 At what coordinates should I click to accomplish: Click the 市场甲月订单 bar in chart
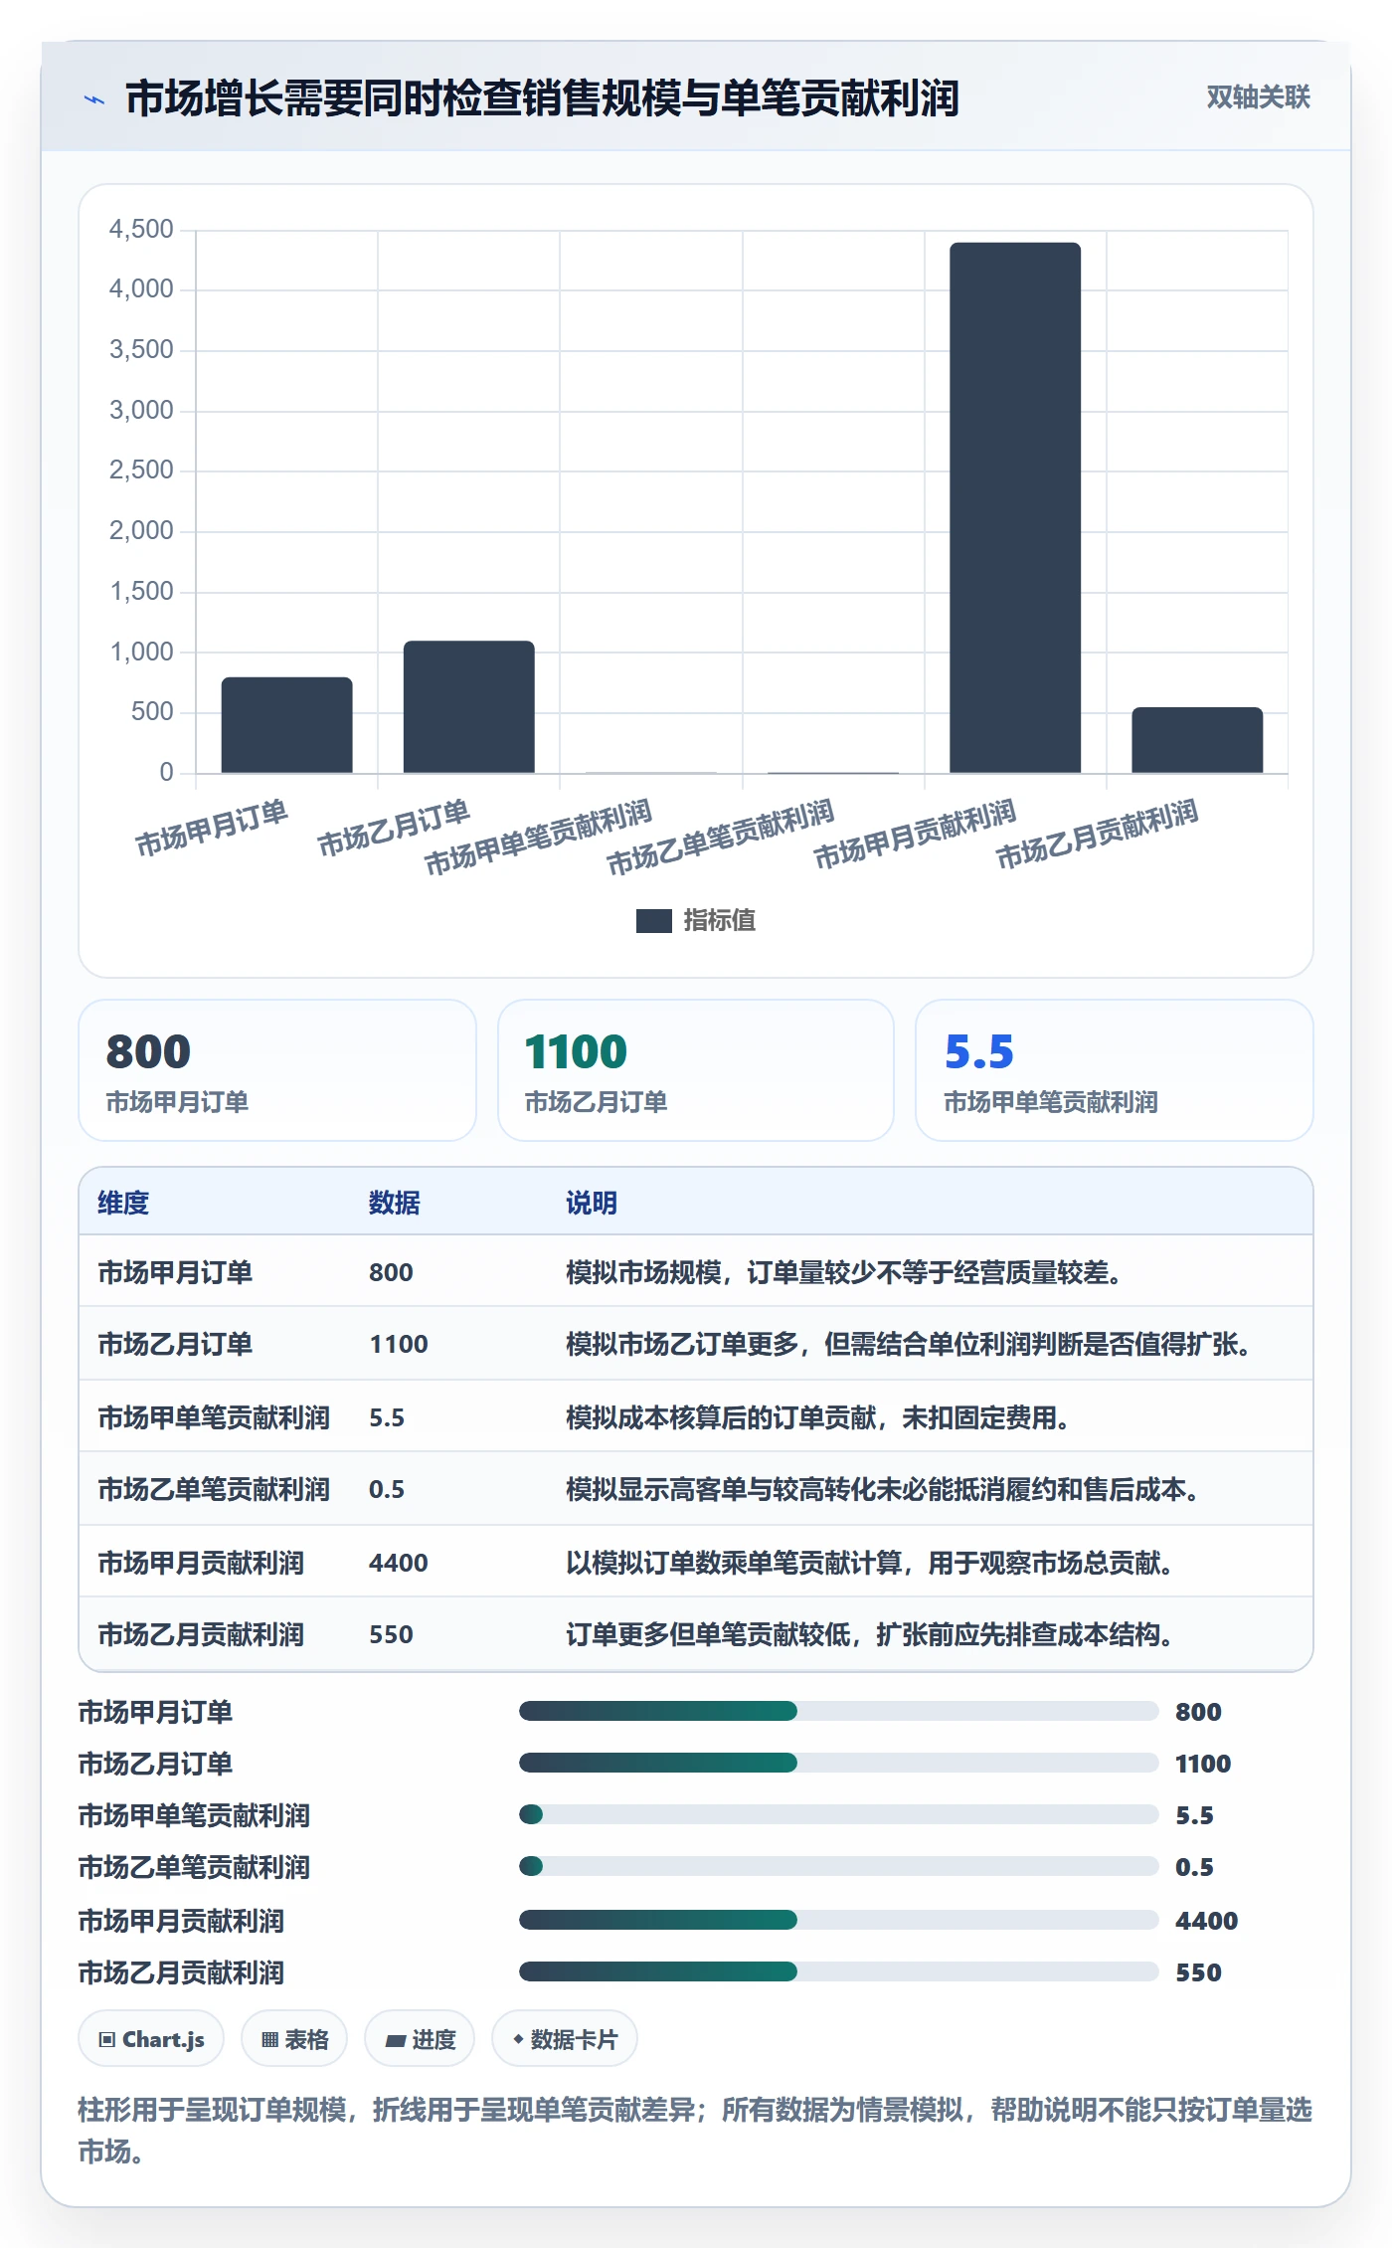click(286, 725)
